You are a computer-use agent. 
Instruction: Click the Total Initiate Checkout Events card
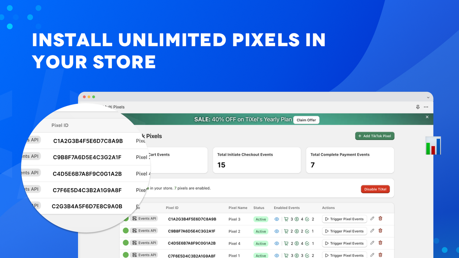click(x=257, y=160)
